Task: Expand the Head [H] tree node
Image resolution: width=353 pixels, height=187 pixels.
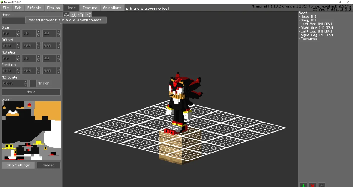Action: click(x=299, y=17)
